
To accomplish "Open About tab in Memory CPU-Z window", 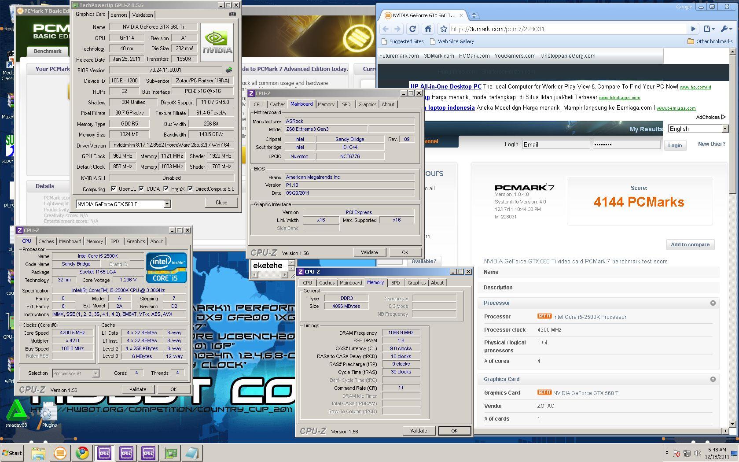I will coord(437,283).
